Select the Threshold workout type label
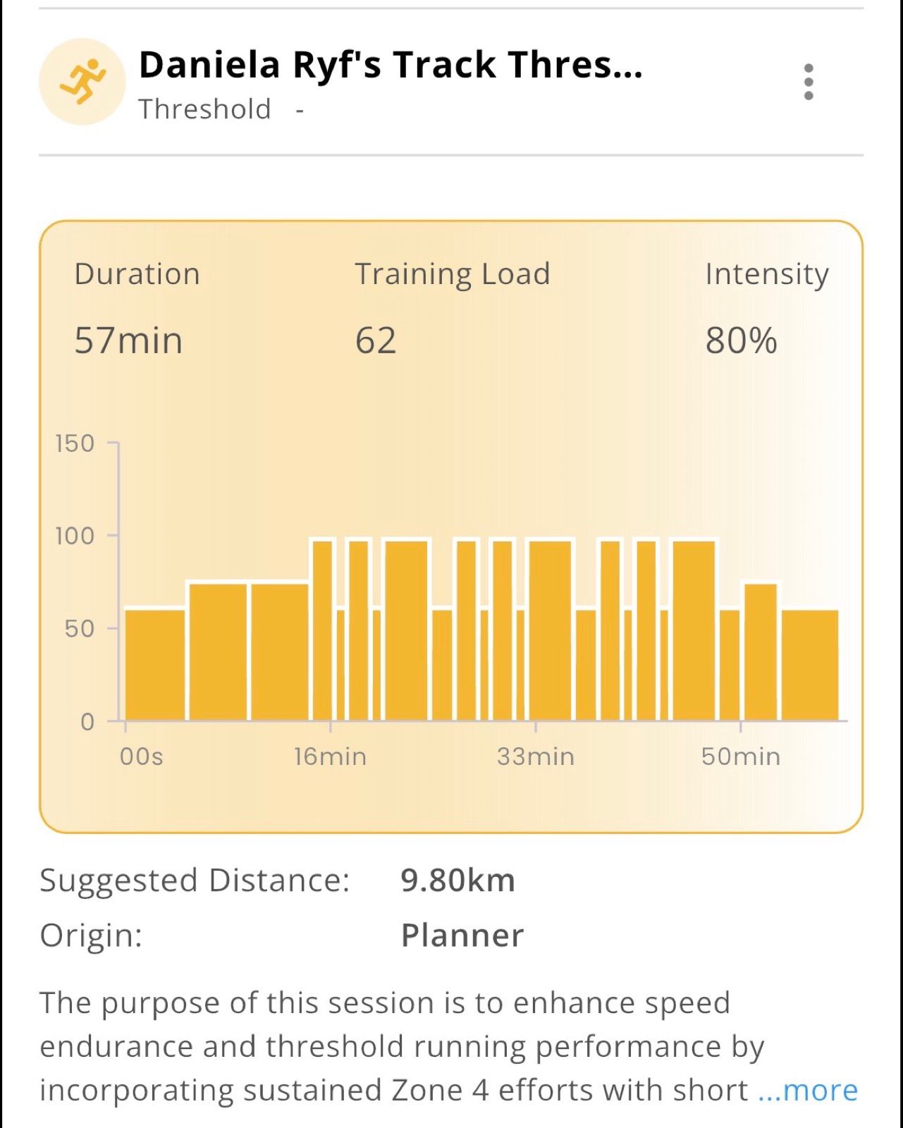The width and height of the screenshot is (903, 1128). click(204, 110)
